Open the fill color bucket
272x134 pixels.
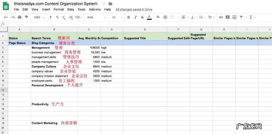158,17
